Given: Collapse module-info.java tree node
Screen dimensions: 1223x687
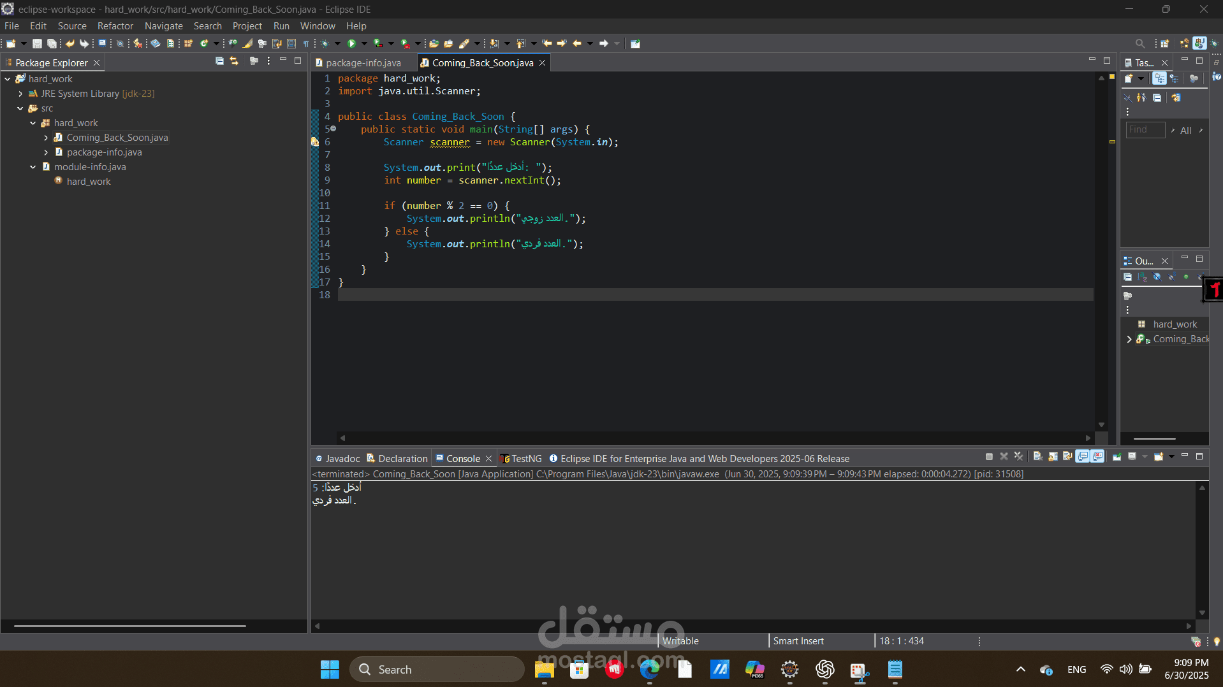Looking at the screenshot, I should click(x=33, y=167).
